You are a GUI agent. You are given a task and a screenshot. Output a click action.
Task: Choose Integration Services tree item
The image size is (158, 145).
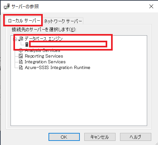click(x=45, y=62)
